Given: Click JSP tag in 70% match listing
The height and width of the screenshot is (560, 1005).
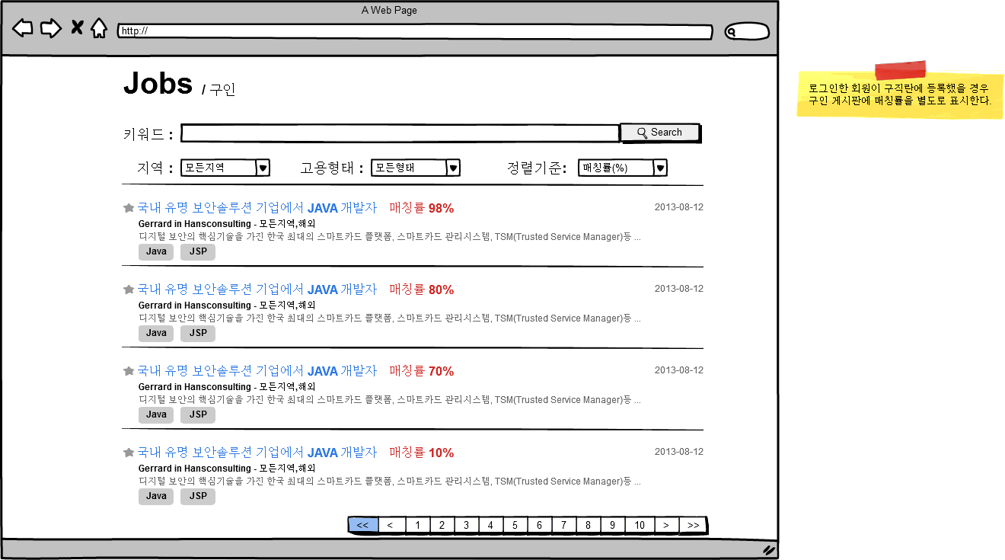Looking at the screenshot, I should click(198, 415).
